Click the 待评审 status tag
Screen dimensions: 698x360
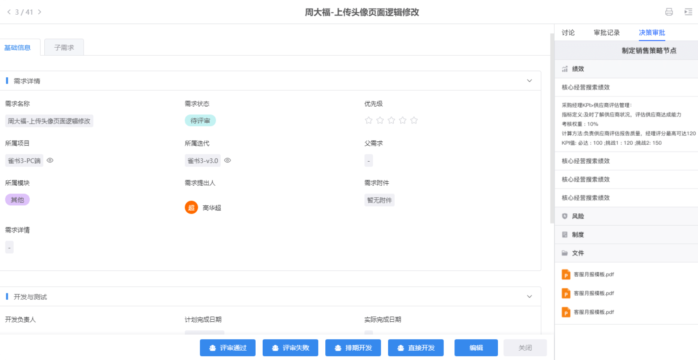tap(200, 120)
